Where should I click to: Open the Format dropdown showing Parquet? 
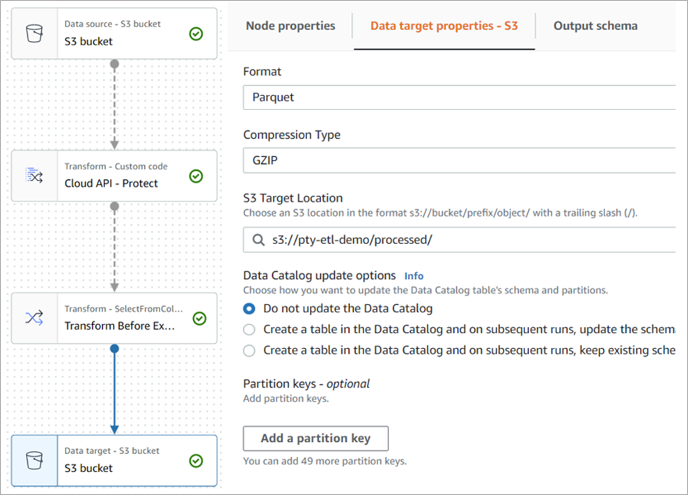460,97
